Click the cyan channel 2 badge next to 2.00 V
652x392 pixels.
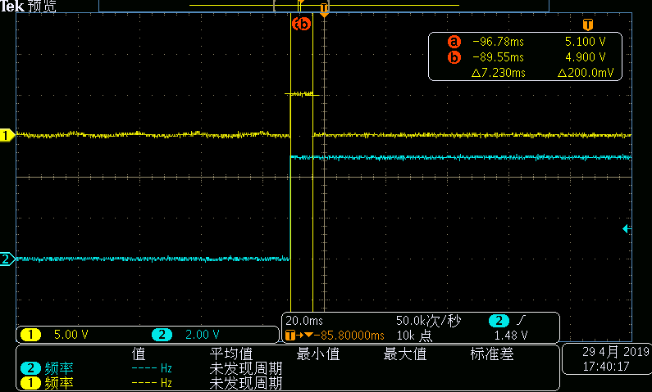[162, 335]
